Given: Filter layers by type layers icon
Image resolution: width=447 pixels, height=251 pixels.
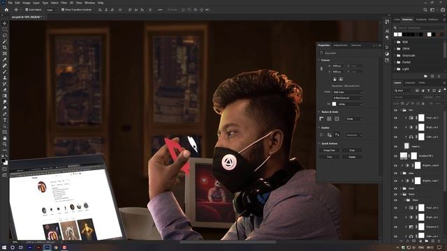Looking at the screenshot, I should pyautogui.click(x=428, y=91).
